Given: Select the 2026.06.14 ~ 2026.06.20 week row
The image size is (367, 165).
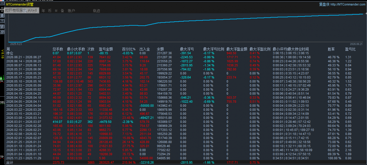Looking at the screenshot, I should pos(24,61).
